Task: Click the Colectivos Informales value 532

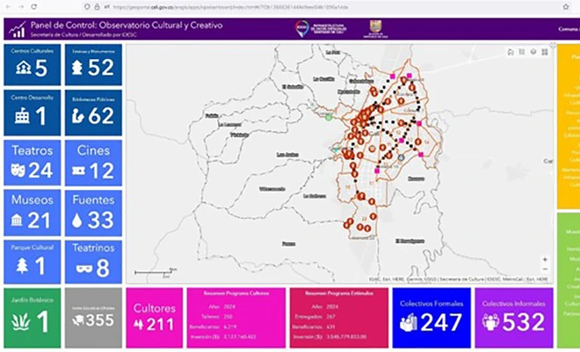Action: click(524, 323)
